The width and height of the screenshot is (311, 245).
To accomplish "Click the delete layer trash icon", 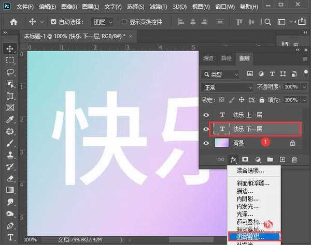I will tap(295, 160).
